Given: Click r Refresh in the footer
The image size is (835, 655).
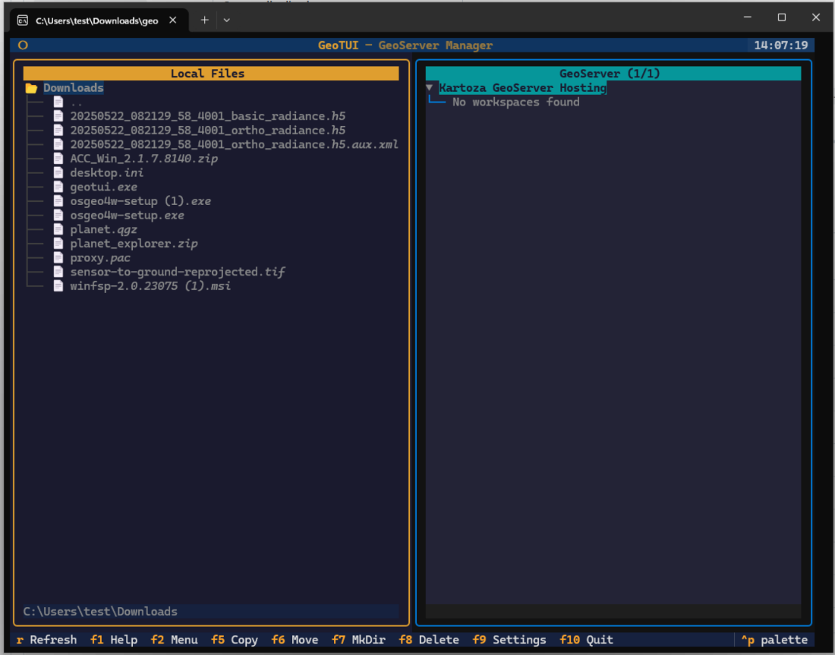Looking at the screenshot, I should click(47, 640).
